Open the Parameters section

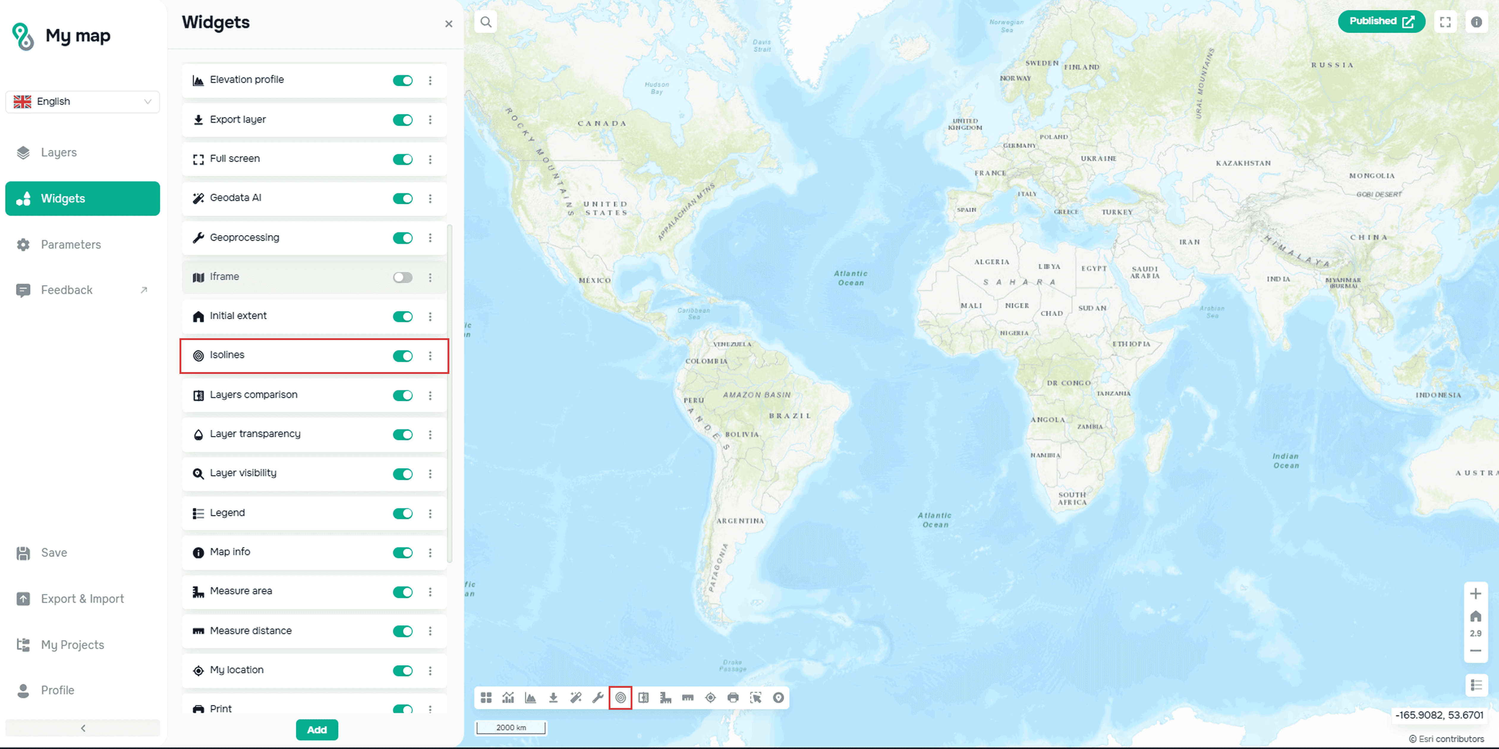(70, 244)
